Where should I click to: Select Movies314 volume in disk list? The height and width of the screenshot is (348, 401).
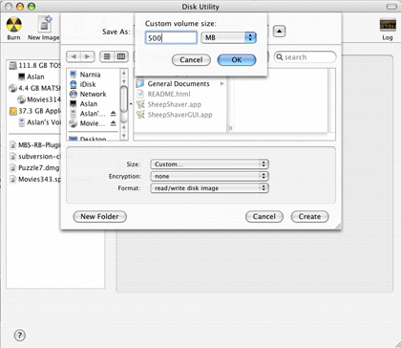(39, 99)
